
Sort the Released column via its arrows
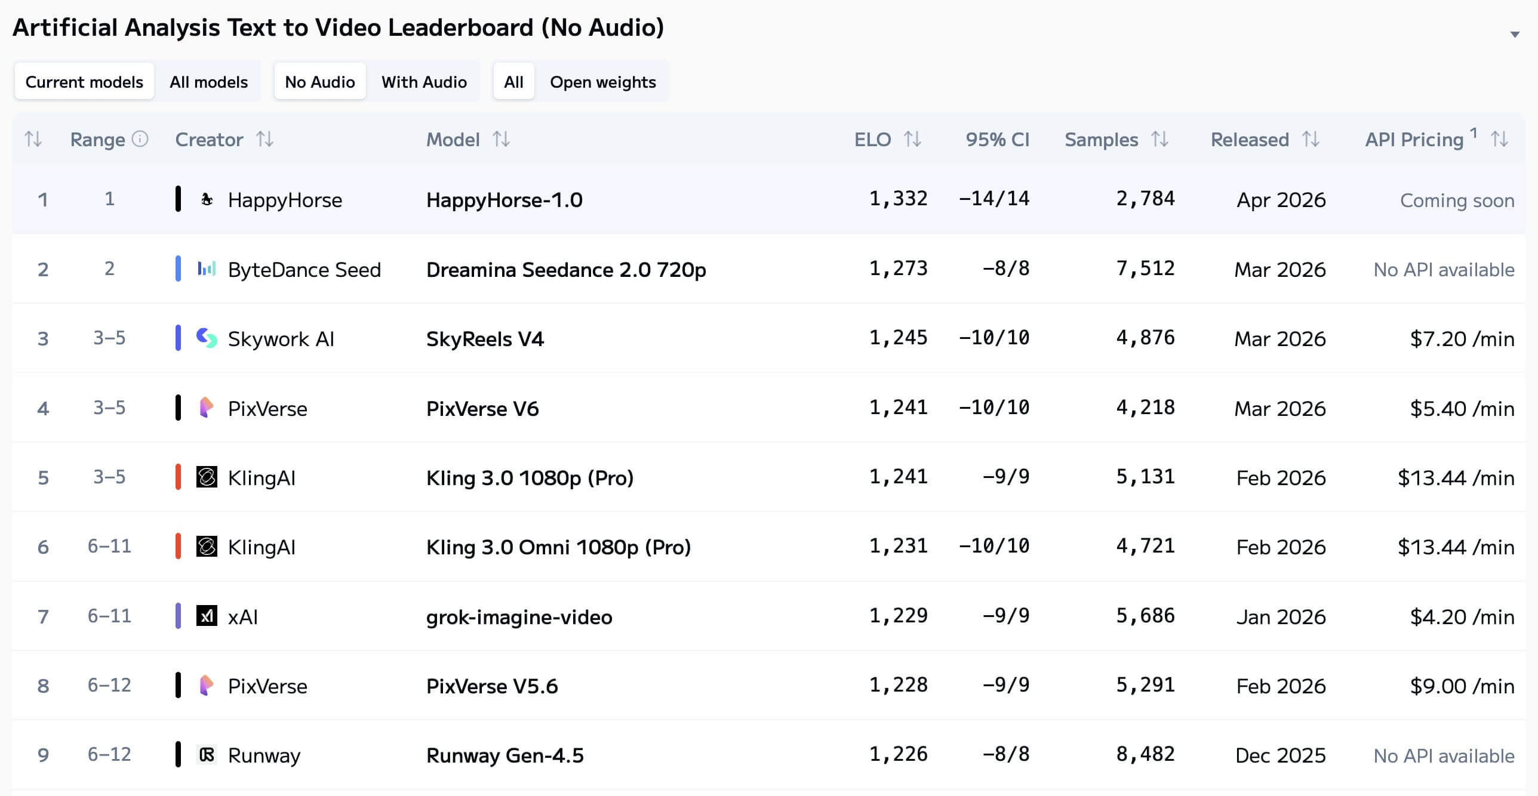coord(1311,139)
